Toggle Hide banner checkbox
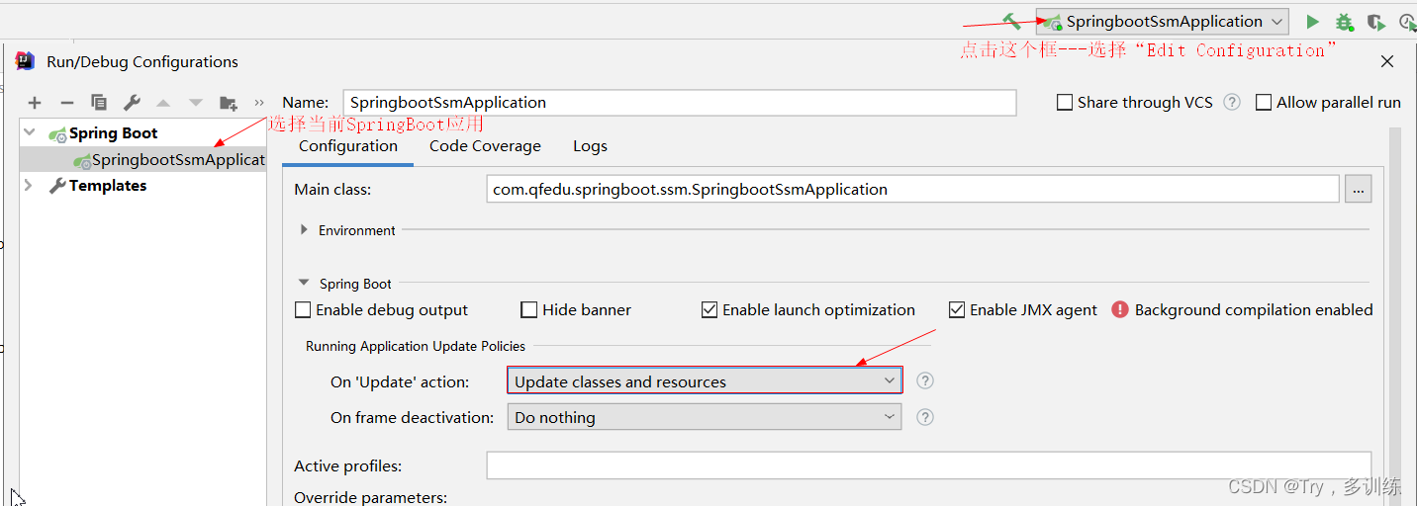Image resolution: width=1417 pixels, height=506 pixels. click(x=529, y=309)
